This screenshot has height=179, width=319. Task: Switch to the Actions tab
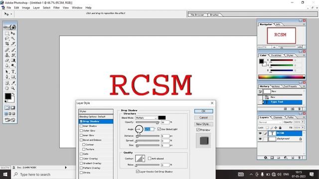click(276, 87)
